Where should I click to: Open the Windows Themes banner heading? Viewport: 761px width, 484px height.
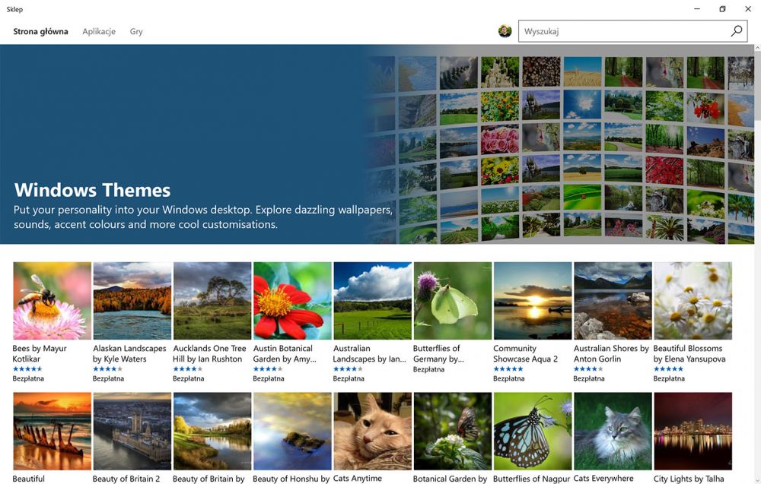(x=92, y=190)
